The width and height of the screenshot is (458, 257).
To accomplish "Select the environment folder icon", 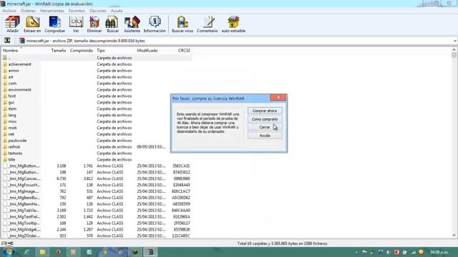I will (5, 89).
